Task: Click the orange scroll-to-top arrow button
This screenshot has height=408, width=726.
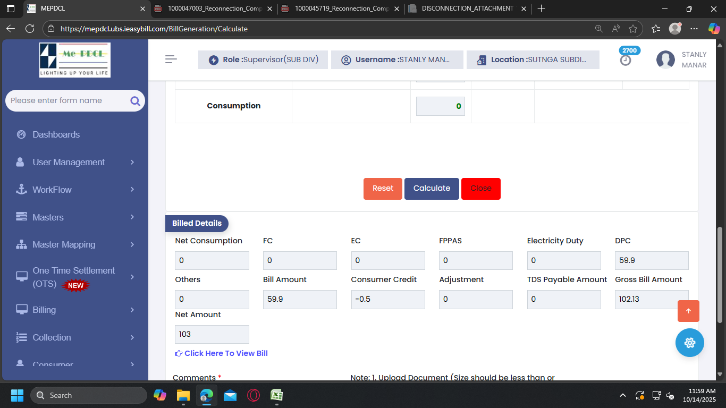Action: pyautogui.click(x=688, y=311)
